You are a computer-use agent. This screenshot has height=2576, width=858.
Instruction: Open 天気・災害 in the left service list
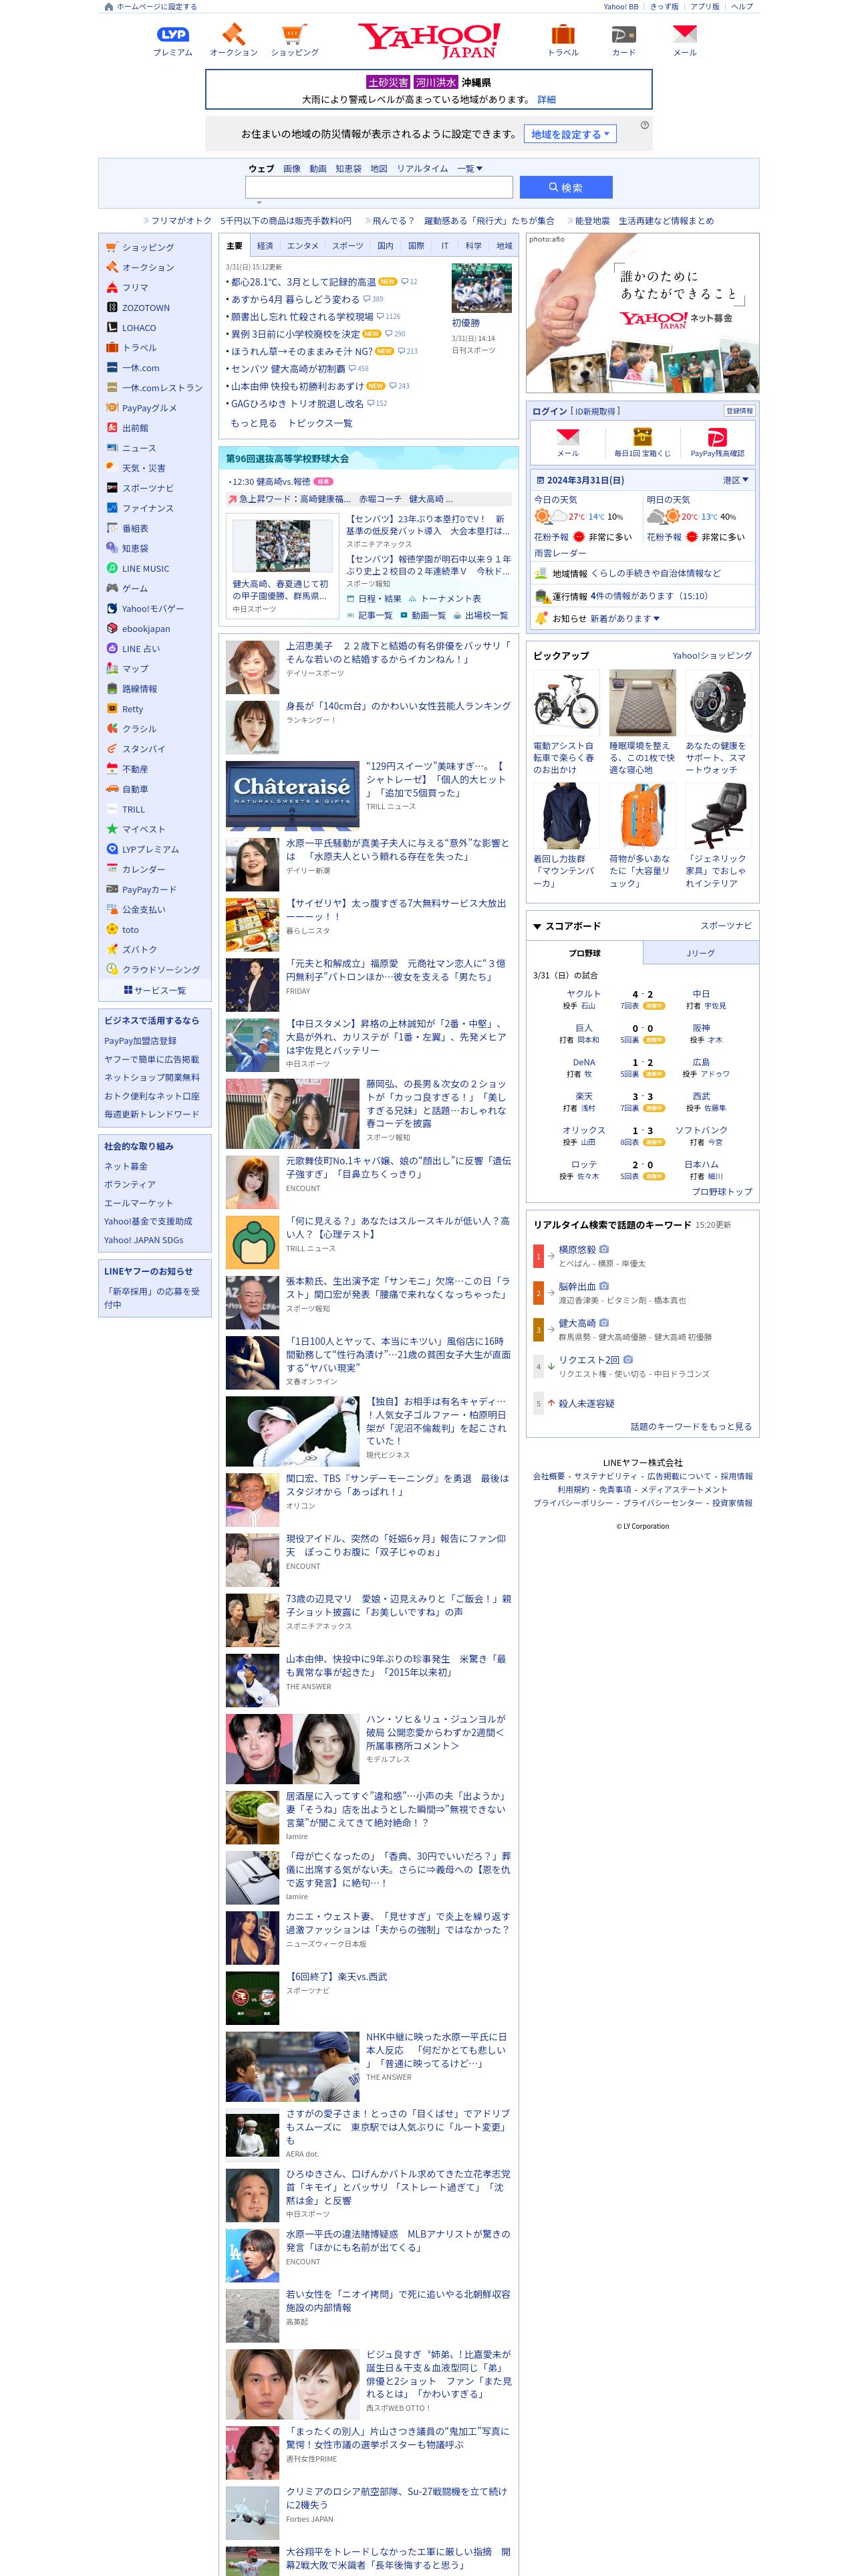pyautogui.click(x=143, y=468)
